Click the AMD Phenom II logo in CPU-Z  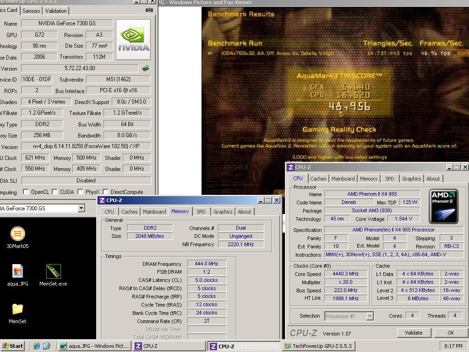tap(443, 206)
